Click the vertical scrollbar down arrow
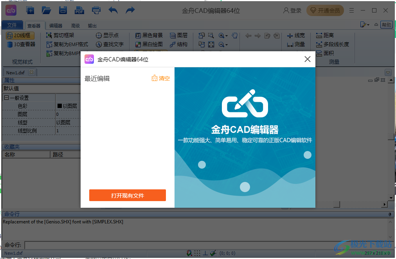 point(391,198)
